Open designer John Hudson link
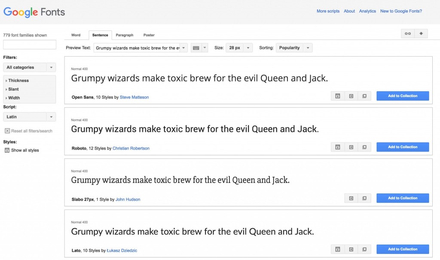This screenshot has width=440, height=260. tap(128, 200)
